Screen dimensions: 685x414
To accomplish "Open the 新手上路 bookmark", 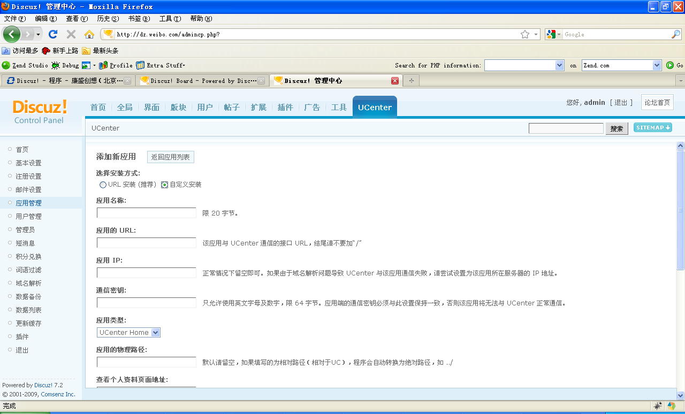I will click(60, 51).
